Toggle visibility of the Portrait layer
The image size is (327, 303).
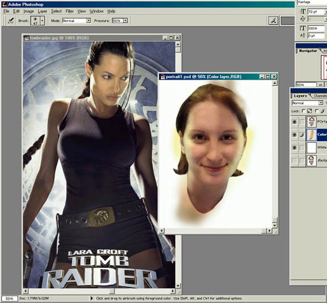[x=294, y=122]
